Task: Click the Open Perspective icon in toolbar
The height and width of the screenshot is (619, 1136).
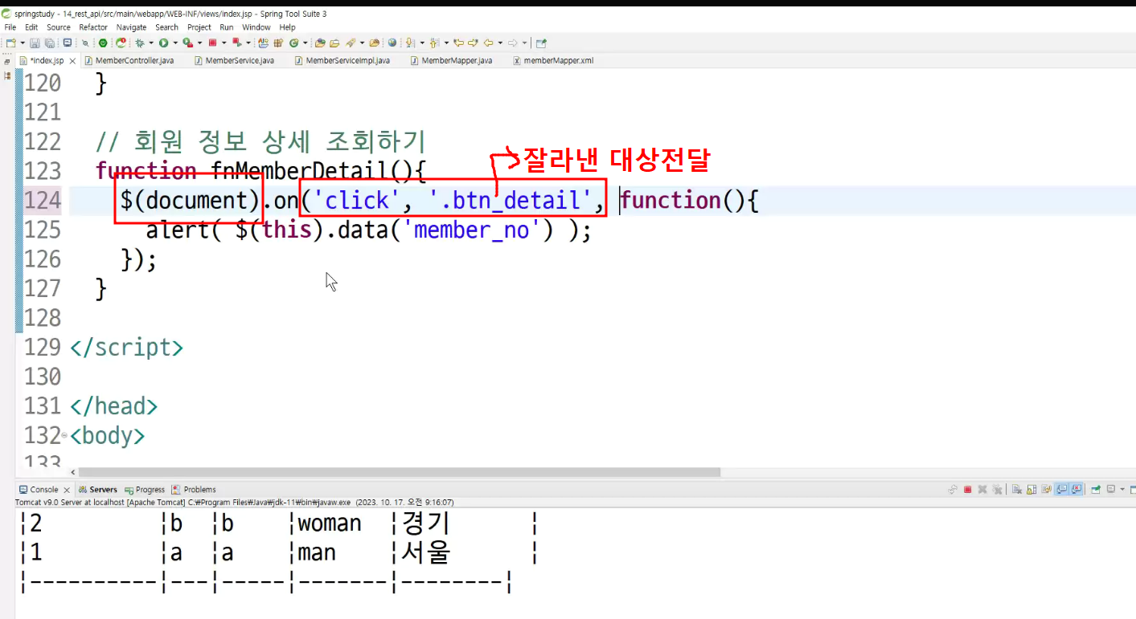Action: (541, 43)
